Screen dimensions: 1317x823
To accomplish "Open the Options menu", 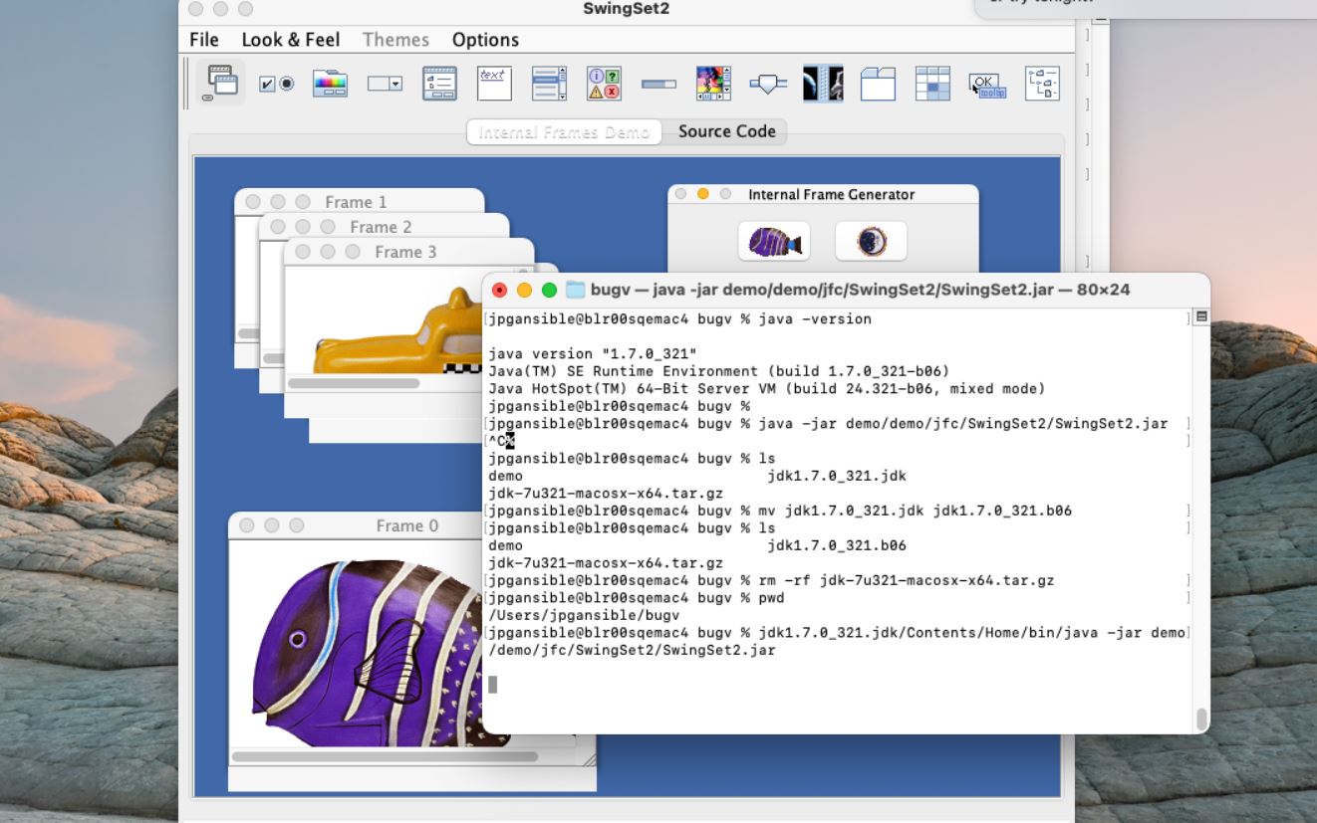I will pos(485,40).
